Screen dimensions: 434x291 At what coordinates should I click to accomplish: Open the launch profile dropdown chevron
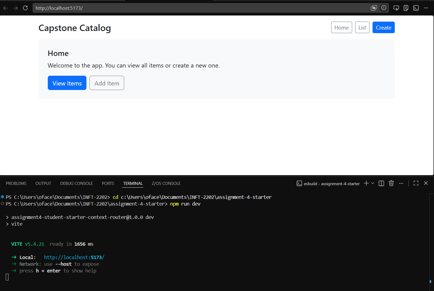(373, 183)
